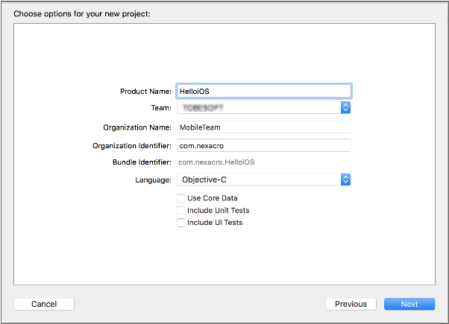Toggle the Include Unit Tests checkbox

pyautogui.click(x=180, y=211)
